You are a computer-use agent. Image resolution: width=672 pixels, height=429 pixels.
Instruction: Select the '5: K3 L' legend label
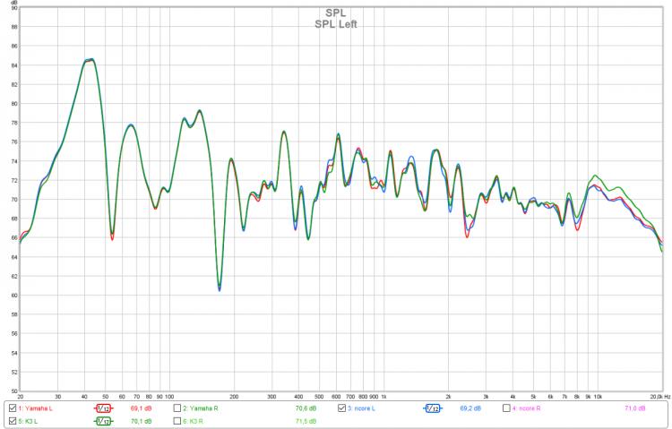point(30,420)
